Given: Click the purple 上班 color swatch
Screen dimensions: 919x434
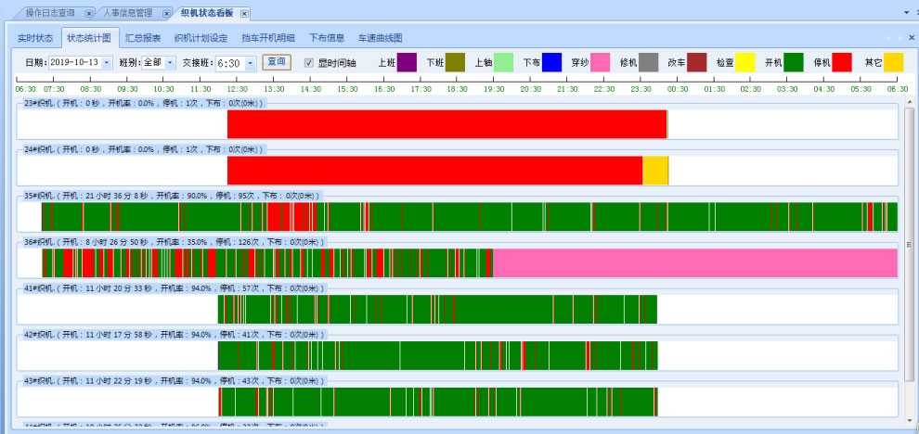Looking at the screenshot, I should 407,63.
